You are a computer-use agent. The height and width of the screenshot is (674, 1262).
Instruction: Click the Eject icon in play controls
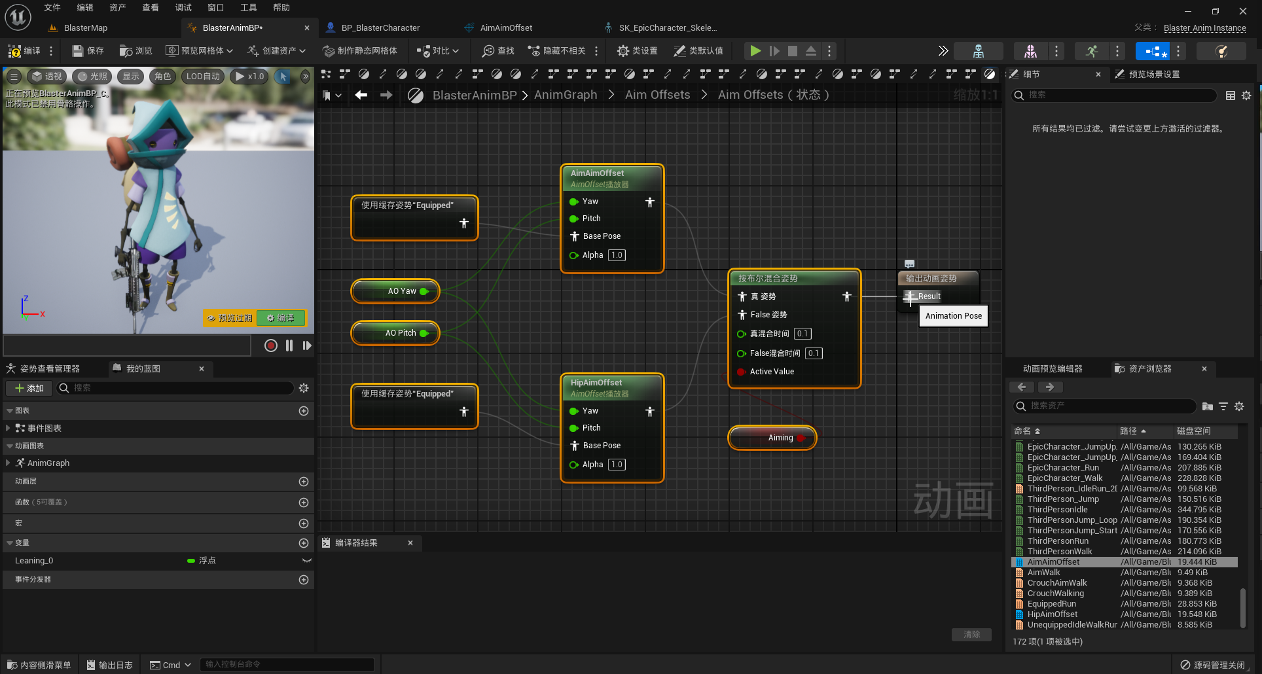[811, 51]
